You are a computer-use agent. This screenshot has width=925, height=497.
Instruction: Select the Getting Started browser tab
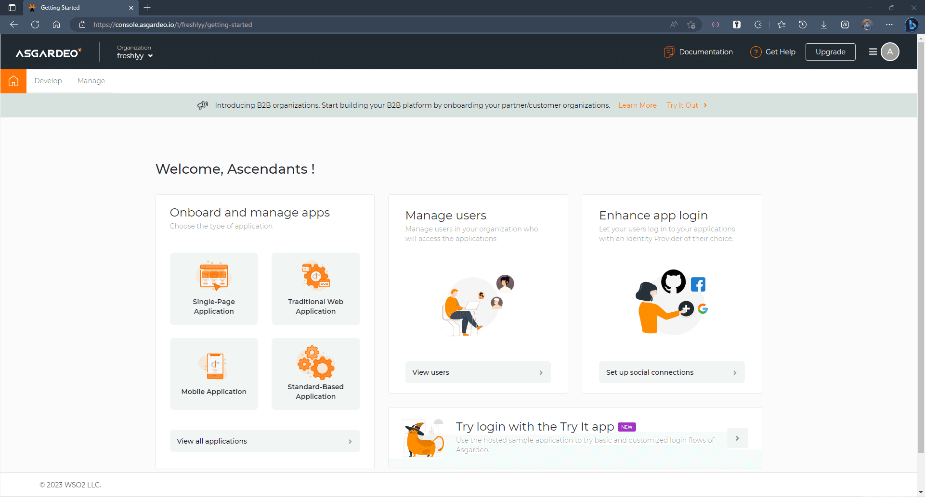click(x=80, y=8)
